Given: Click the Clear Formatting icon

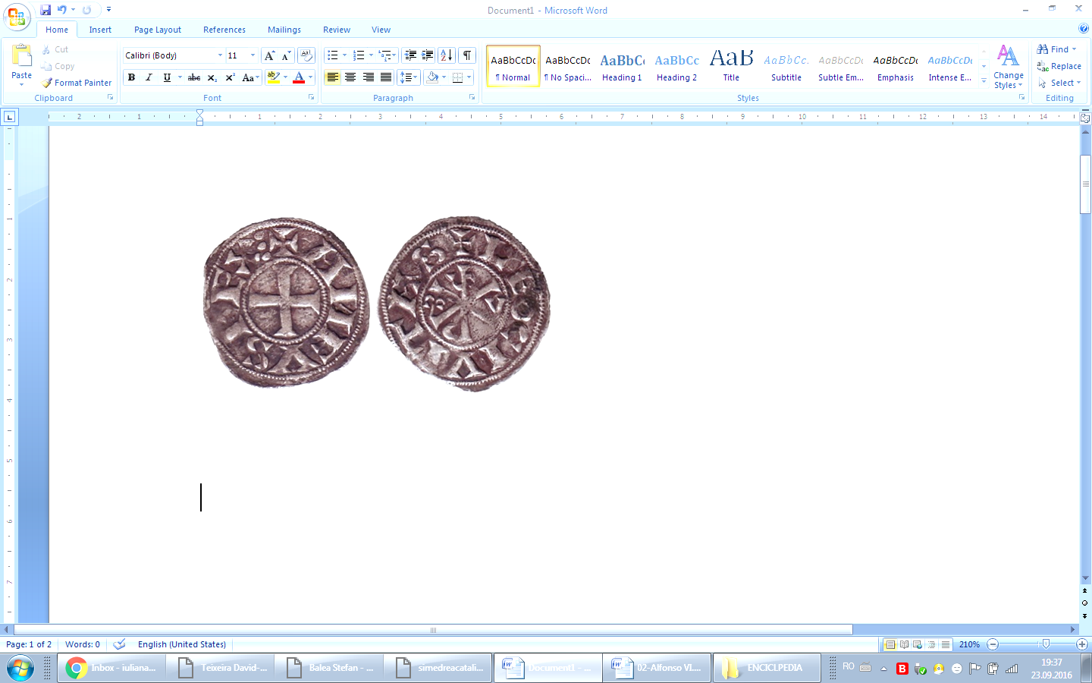Looking at the screenshot, I should point(306,55).
